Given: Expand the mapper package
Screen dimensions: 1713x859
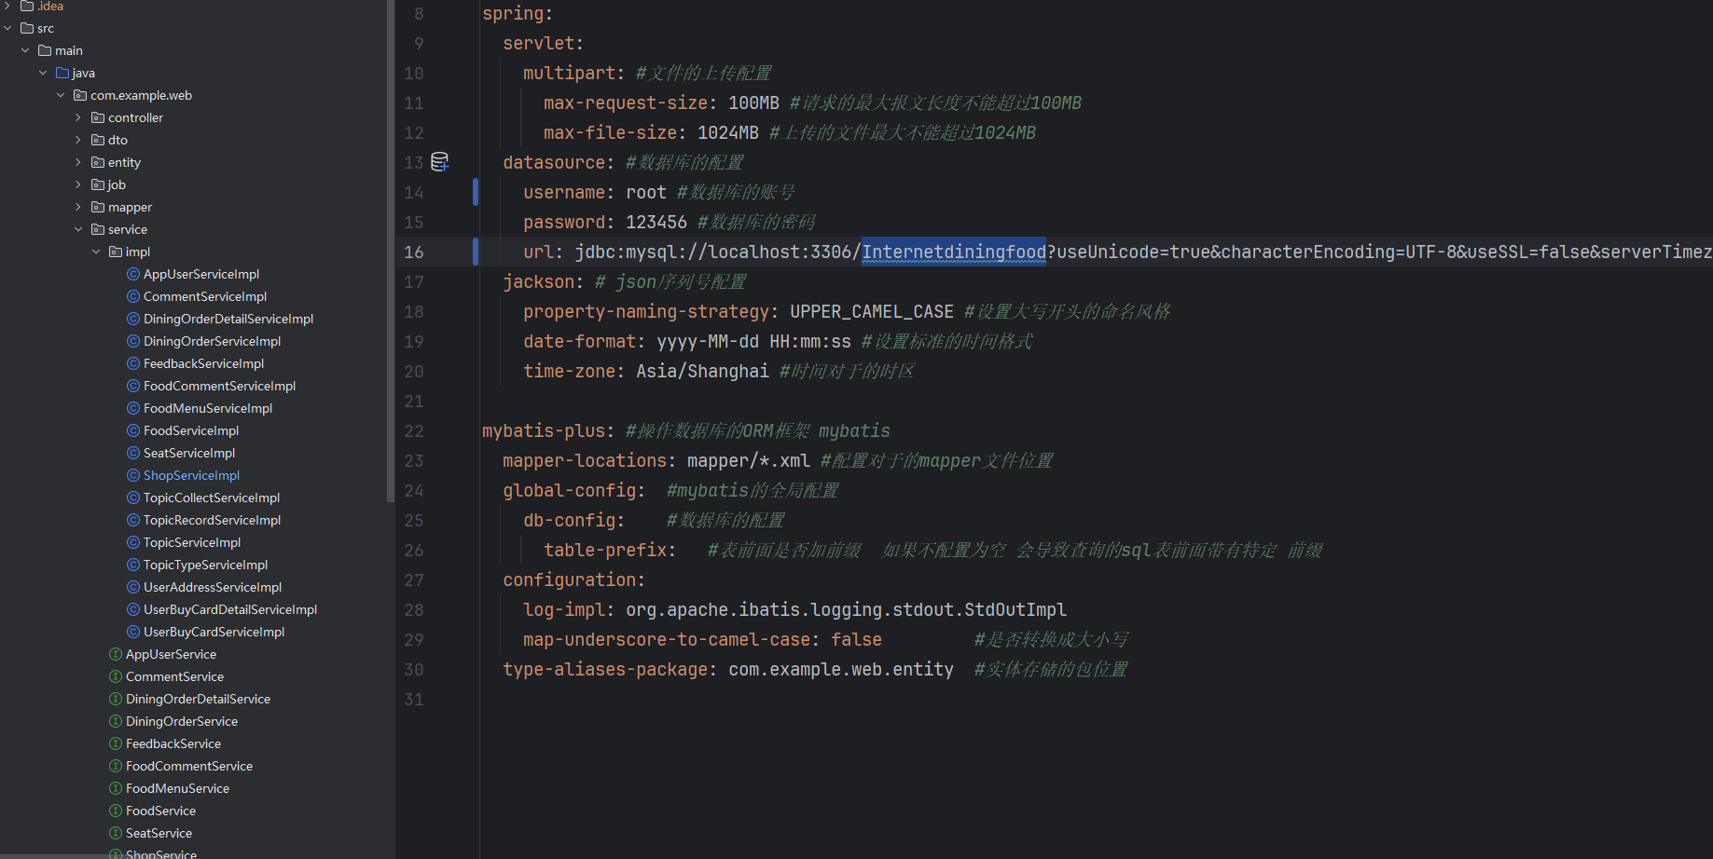Looking at the screenshot, I should (79, 207).
